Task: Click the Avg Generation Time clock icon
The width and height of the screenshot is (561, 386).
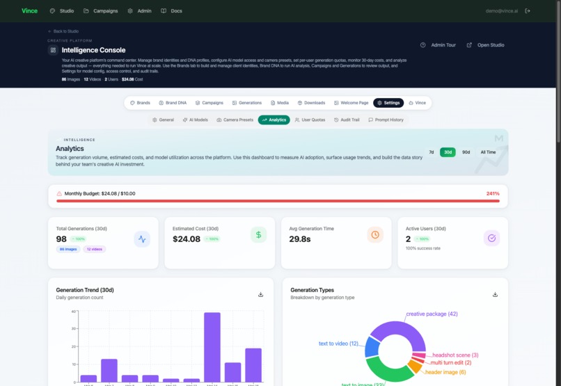Action: (375, 235)
